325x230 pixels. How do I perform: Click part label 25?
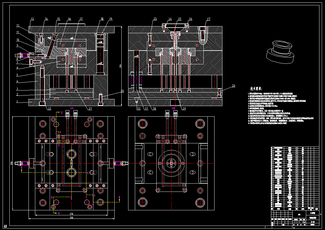click(x=180, y=19)
